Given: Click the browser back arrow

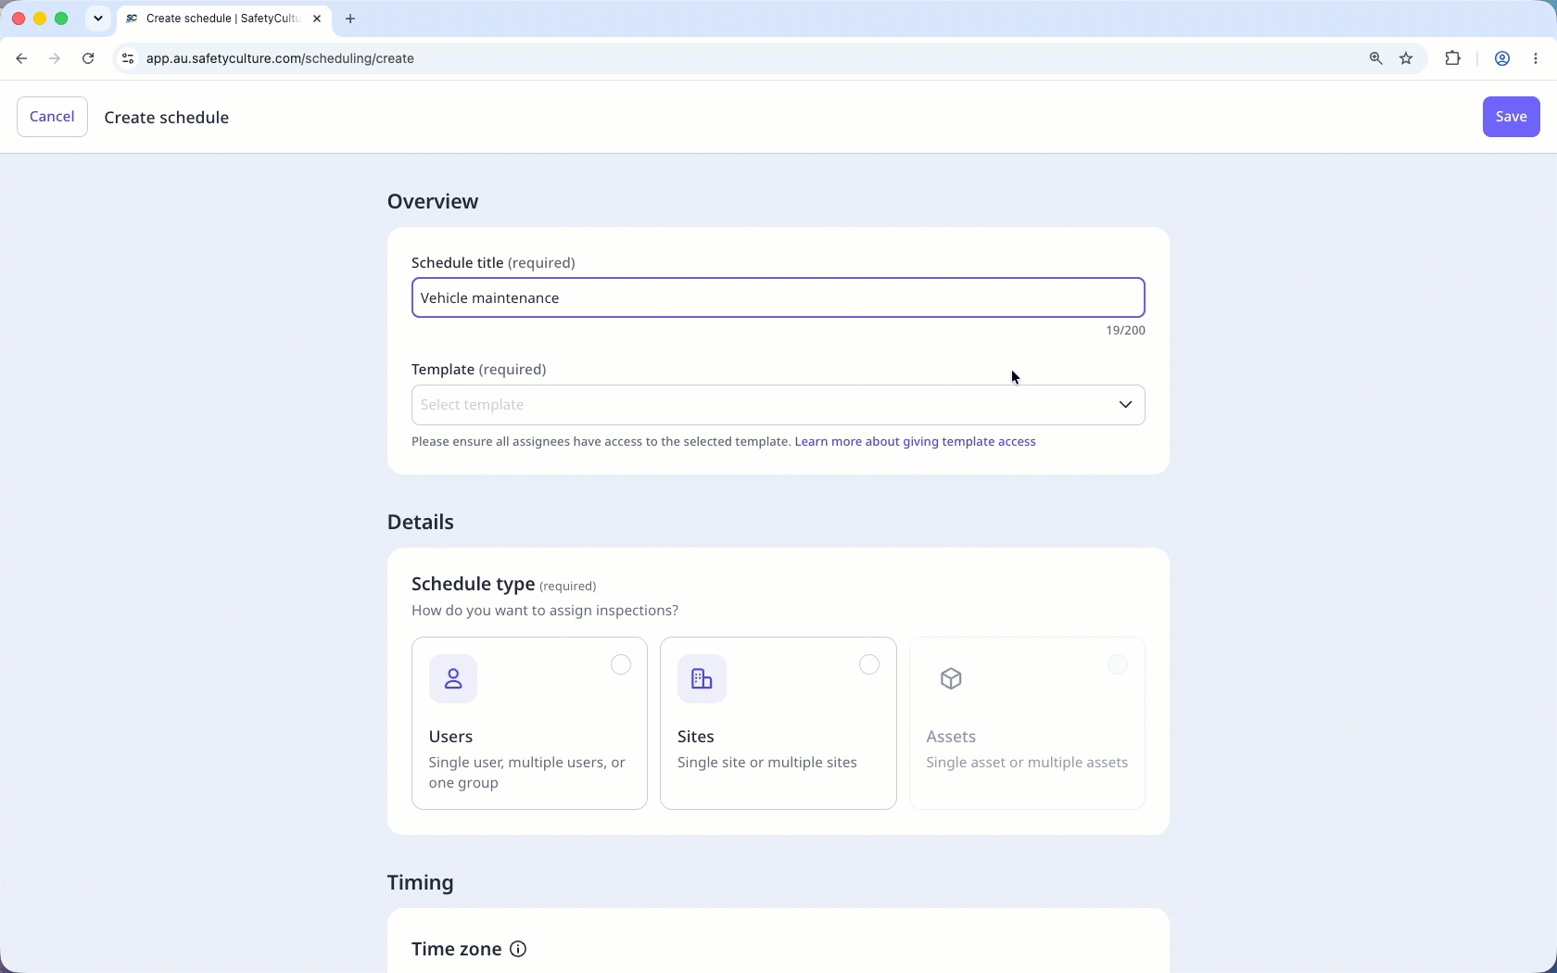Looking at the screenshot, I should click(x=21, y=58).
